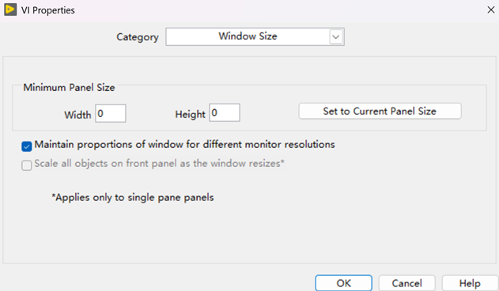The width and height of the screenshot is (499, 291).
Task: Click the Category label text
Action: coord(138,37)
